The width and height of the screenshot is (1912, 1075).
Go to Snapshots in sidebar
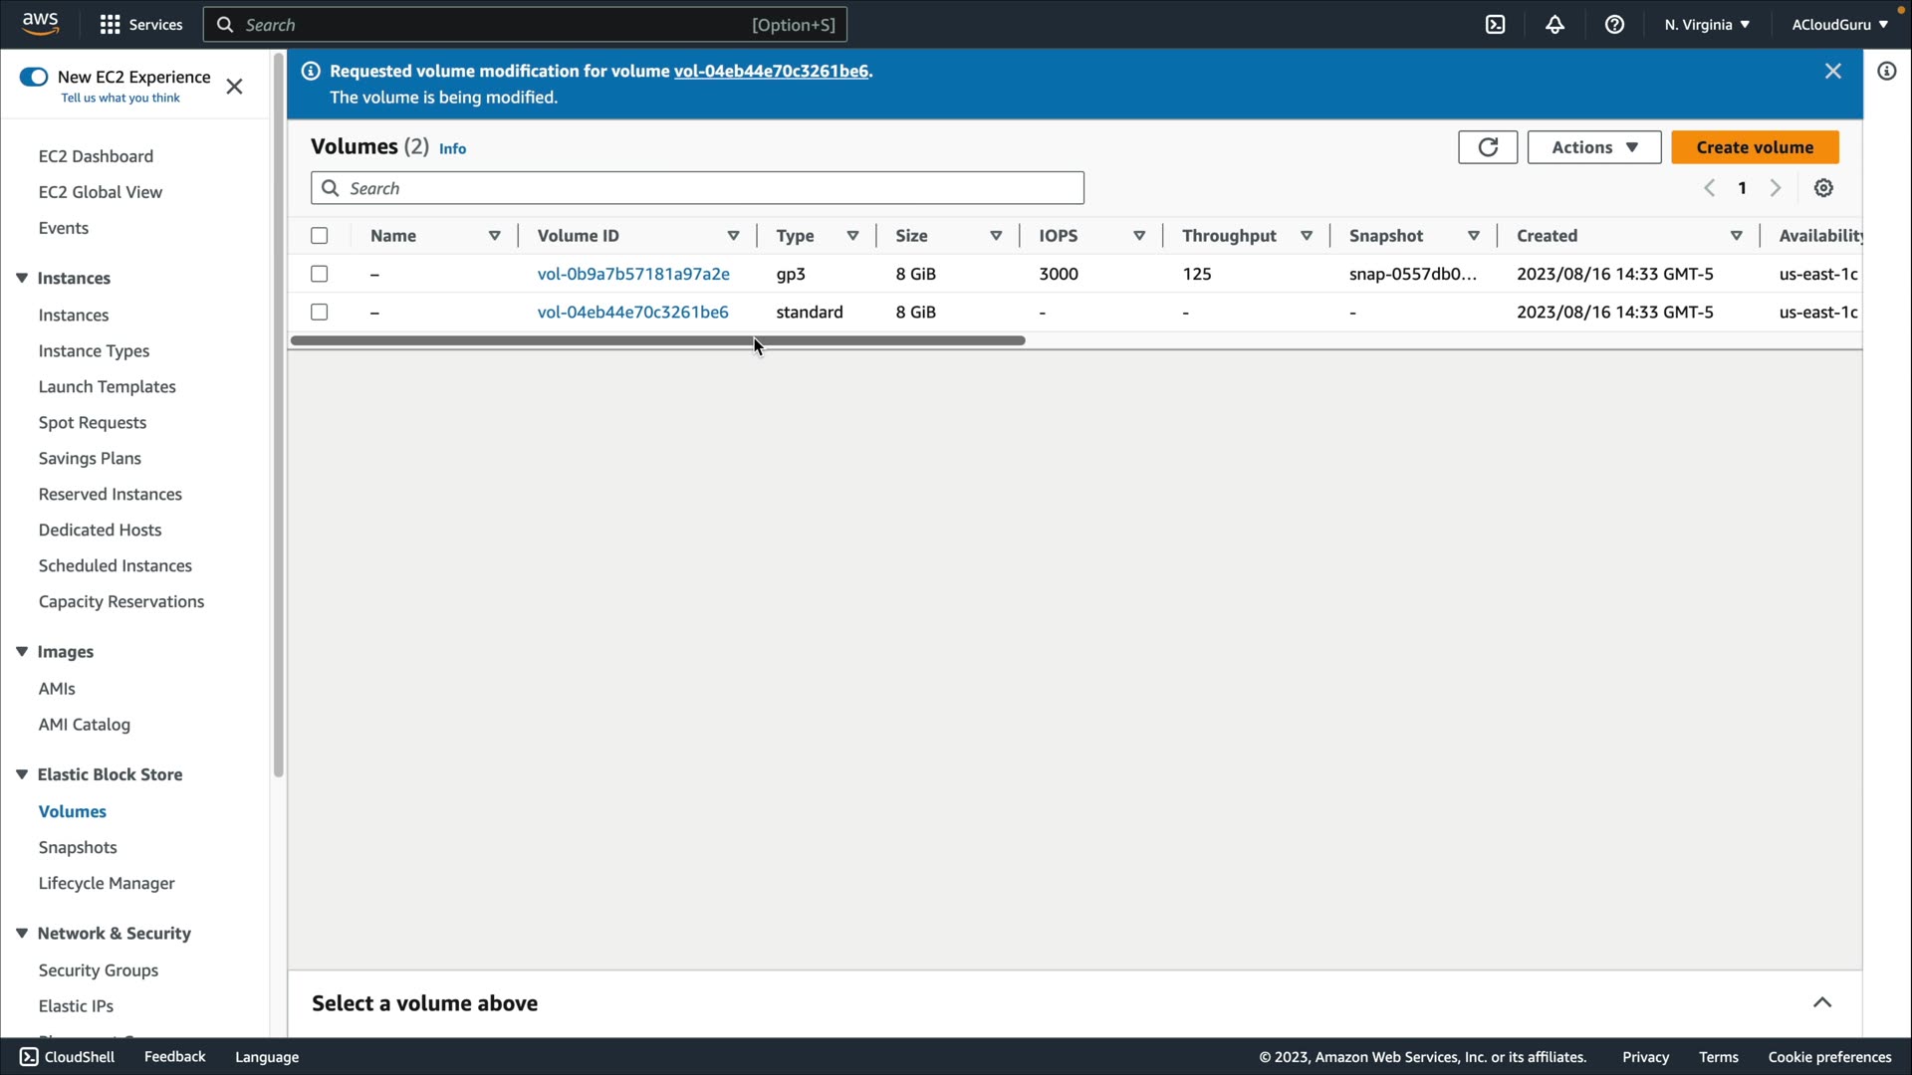click(x=78, y=847)
